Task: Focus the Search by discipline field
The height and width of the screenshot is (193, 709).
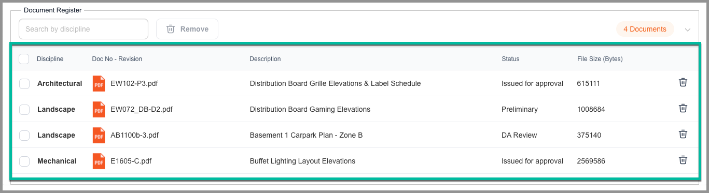Action: pos(84,29)
